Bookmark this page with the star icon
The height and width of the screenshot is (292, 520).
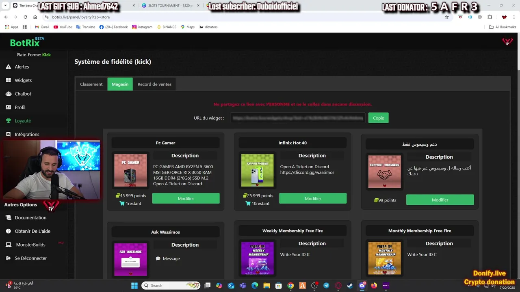point(447,17)
